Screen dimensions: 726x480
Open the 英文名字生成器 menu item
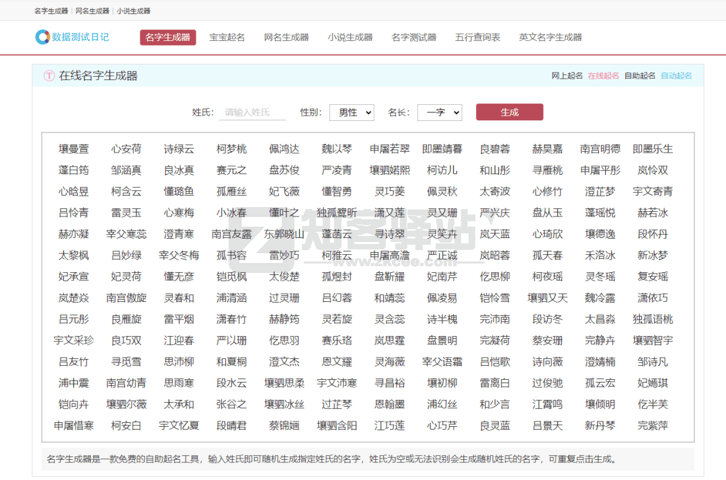(550, 38)
